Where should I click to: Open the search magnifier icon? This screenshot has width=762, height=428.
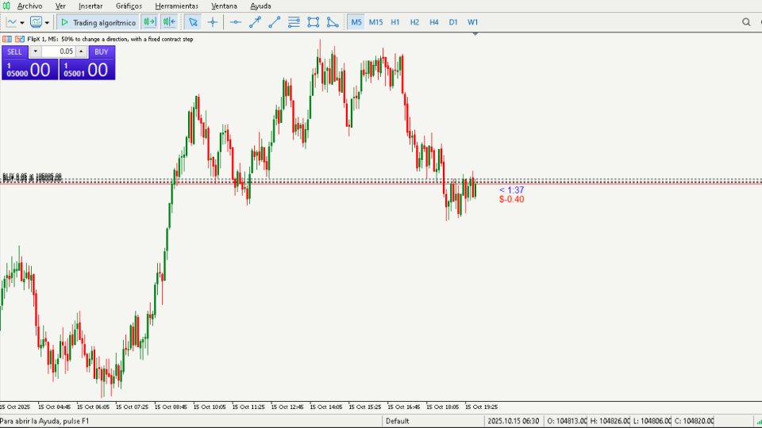[746, 22]
